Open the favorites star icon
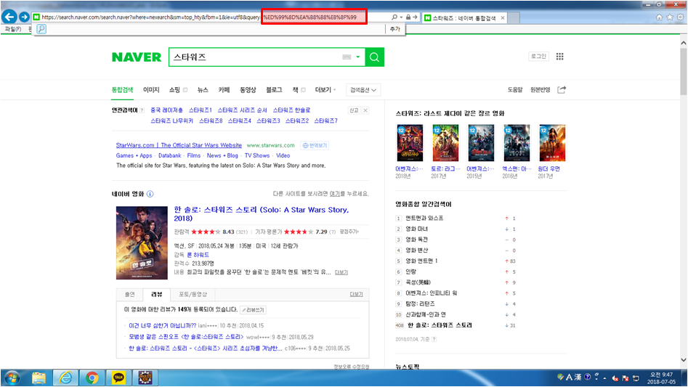The height and width of the screenshot is (387, 688). [x=670, y=17]
